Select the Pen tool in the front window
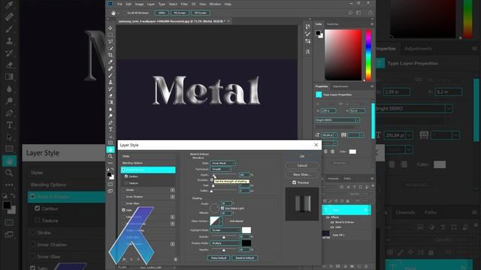481x270 pixels. 110,123
